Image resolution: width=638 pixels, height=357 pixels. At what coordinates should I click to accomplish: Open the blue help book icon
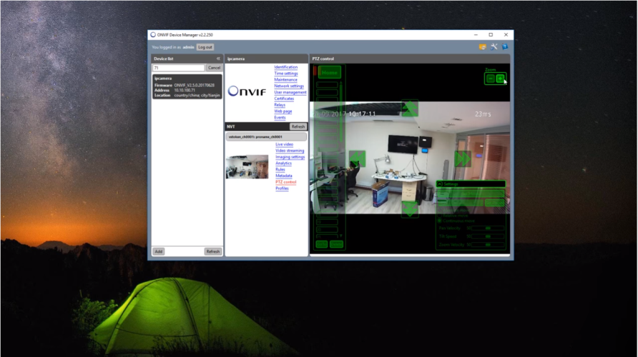pos(504,47)
